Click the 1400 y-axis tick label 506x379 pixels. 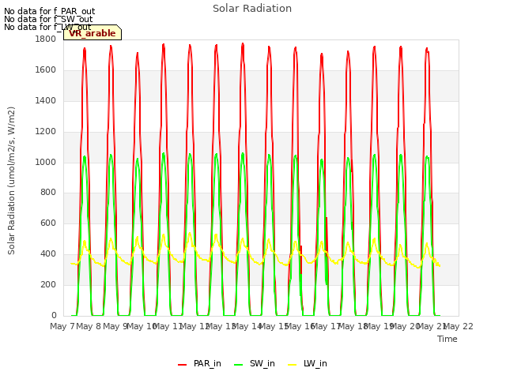(x=46, y=100)
